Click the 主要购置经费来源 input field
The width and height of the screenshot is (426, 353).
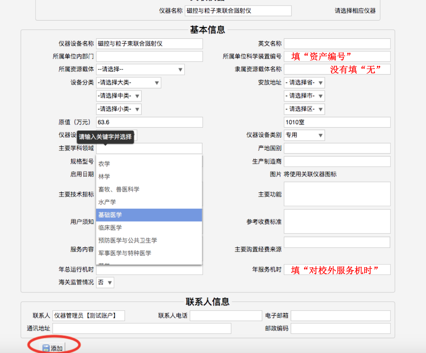click(337, 242)
